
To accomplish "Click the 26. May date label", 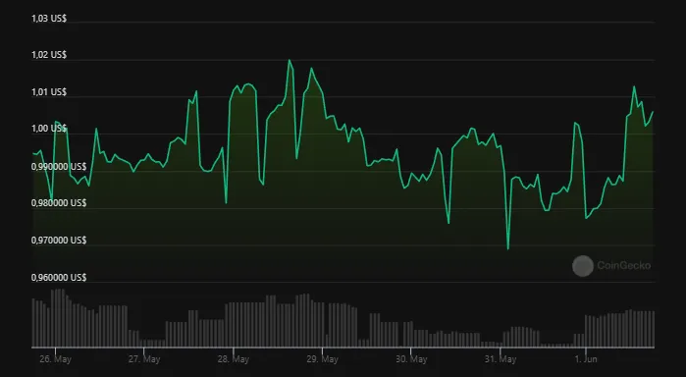I will click(55, 359).
